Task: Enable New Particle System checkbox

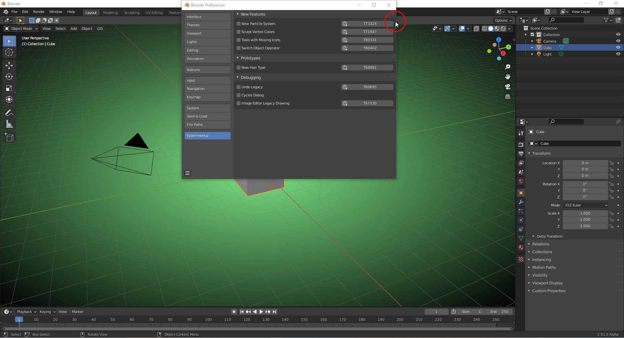Action: pyautogui.click(x=239, y=24)
